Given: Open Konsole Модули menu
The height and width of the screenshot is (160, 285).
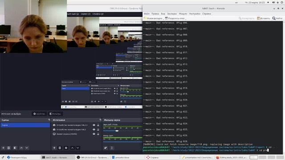Looking at the screenshot, I should [x=183, y=14].
